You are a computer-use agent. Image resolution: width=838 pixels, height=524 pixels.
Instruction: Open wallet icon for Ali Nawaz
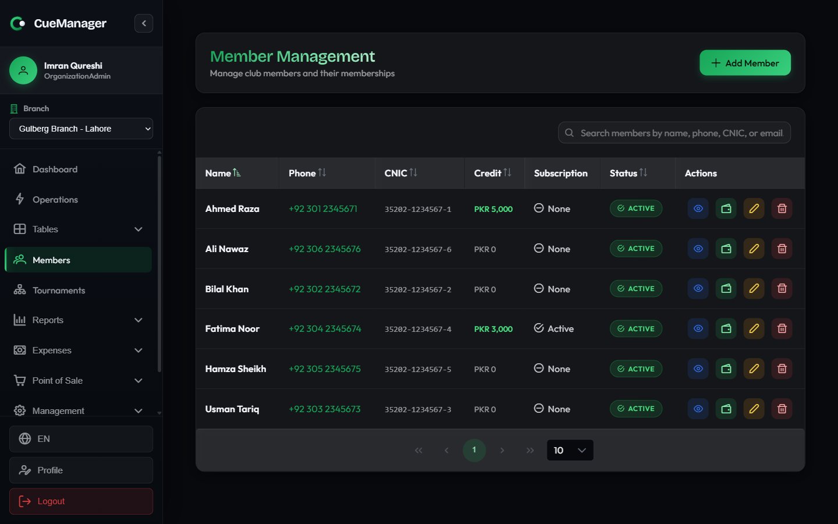click(726, 249)
